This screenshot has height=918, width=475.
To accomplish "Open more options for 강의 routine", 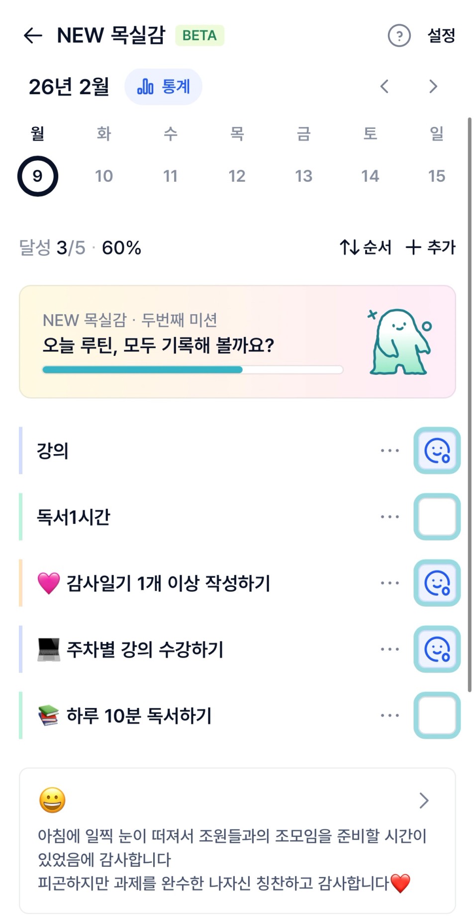I will (x=389, y=451).
